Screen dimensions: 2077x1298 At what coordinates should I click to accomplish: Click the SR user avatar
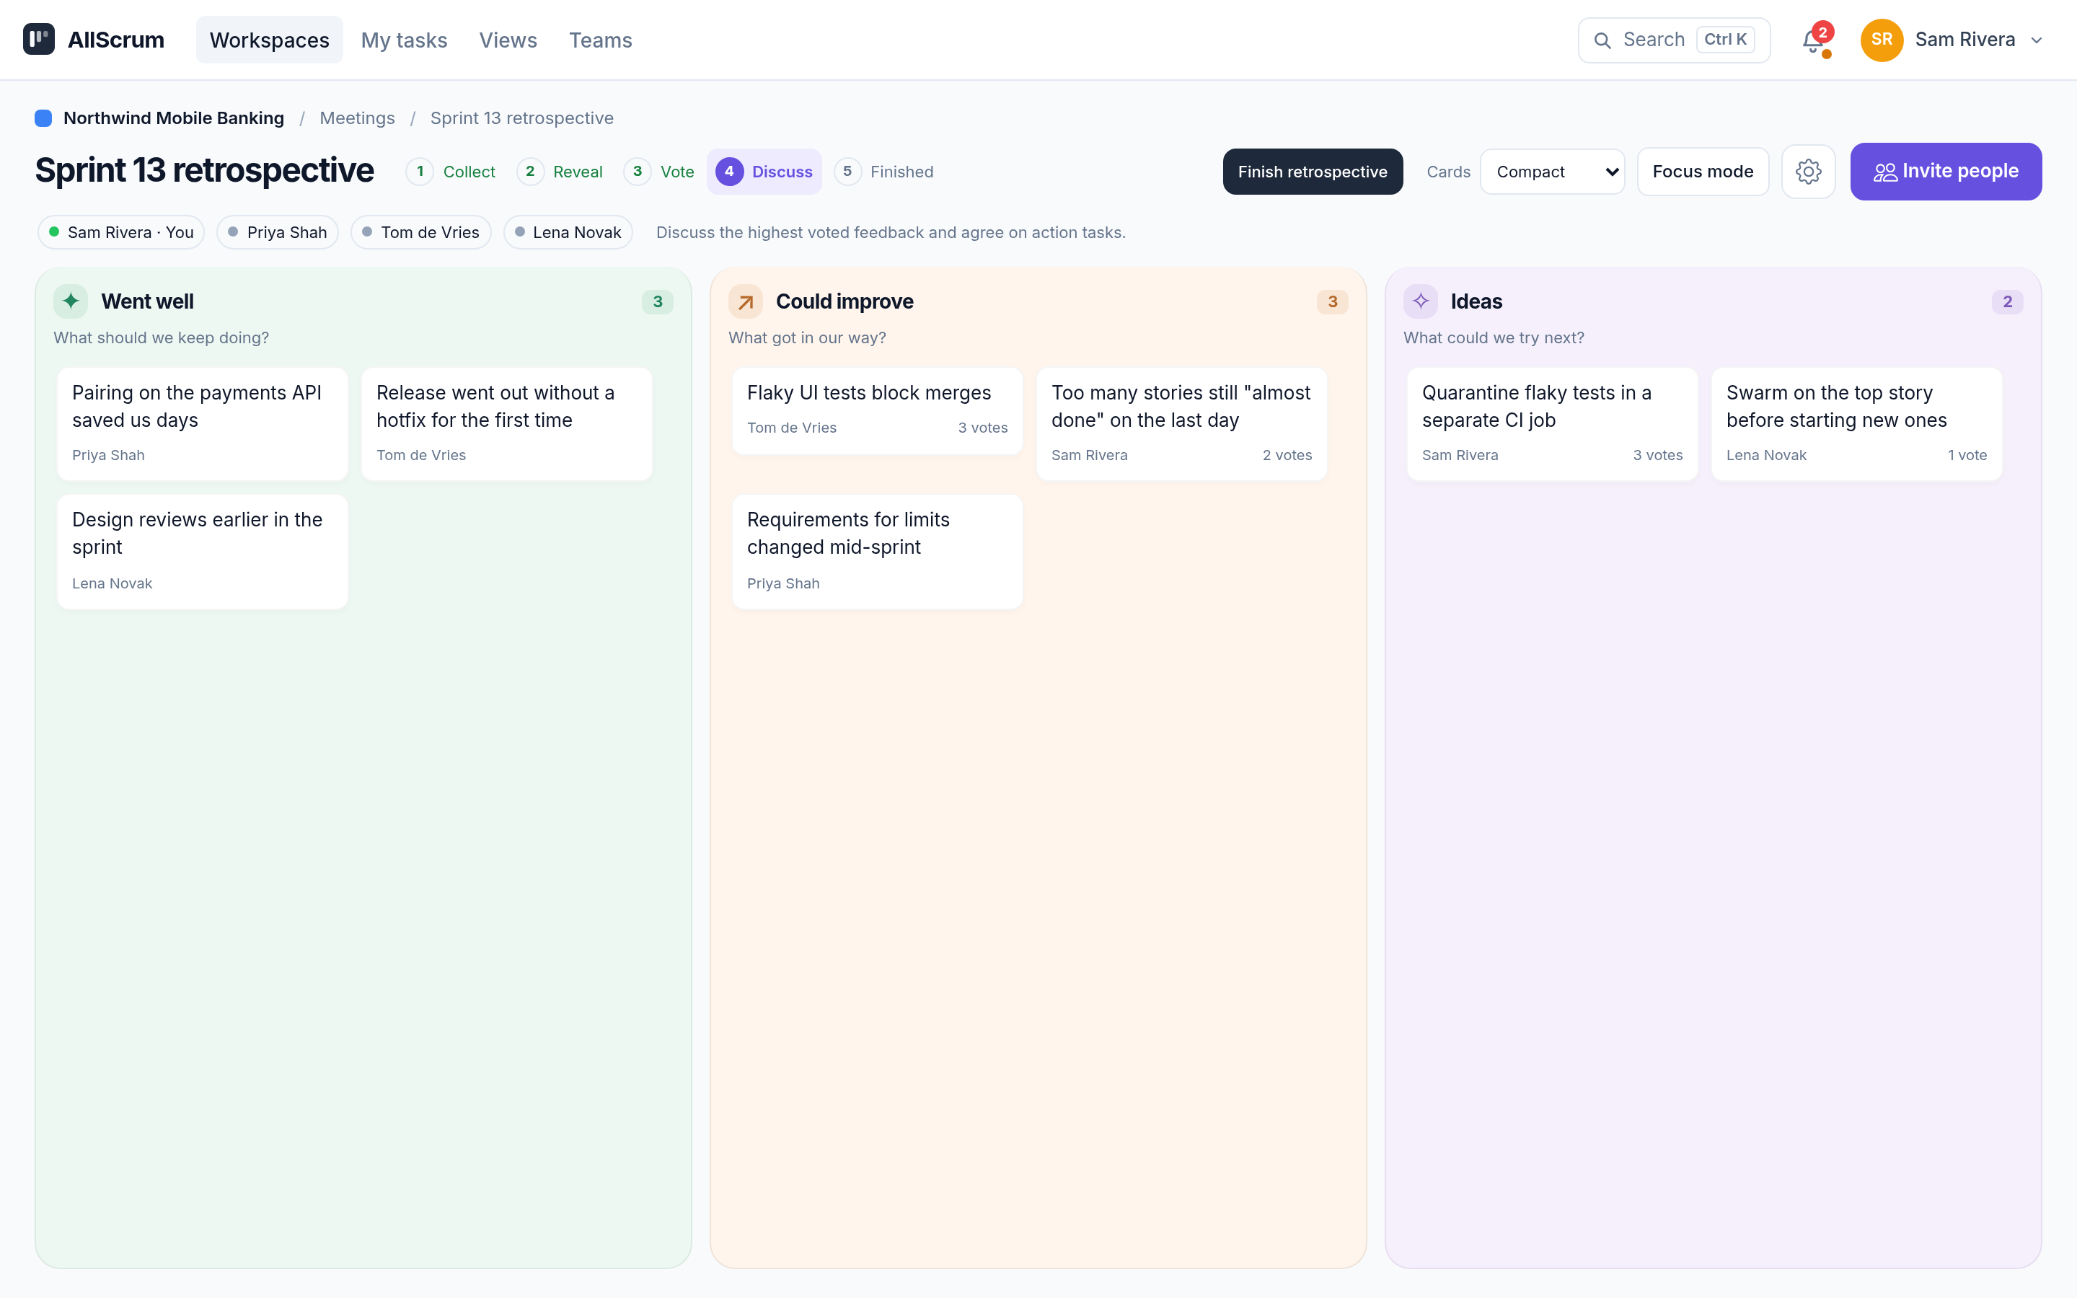pyautogui.click(x=1882, y=40)
